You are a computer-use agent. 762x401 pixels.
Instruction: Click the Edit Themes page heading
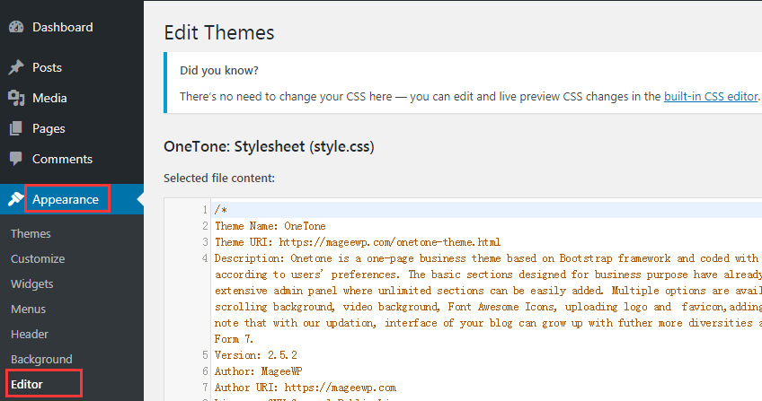(219, 33)
